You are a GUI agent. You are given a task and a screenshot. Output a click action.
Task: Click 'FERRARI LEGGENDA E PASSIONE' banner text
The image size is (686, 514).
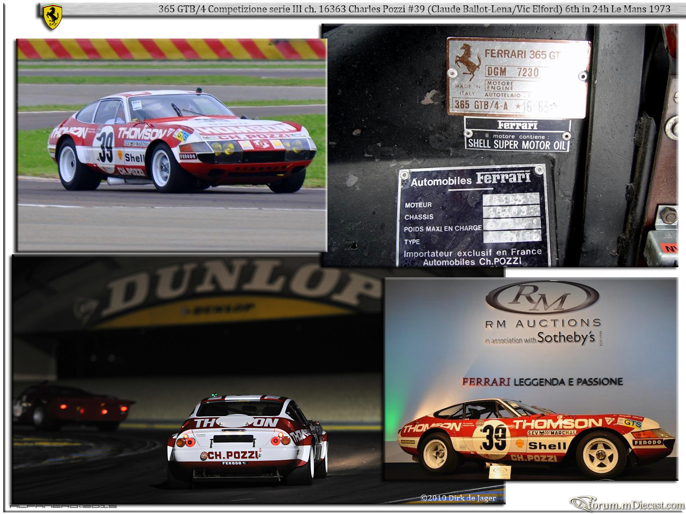point(542,382)
